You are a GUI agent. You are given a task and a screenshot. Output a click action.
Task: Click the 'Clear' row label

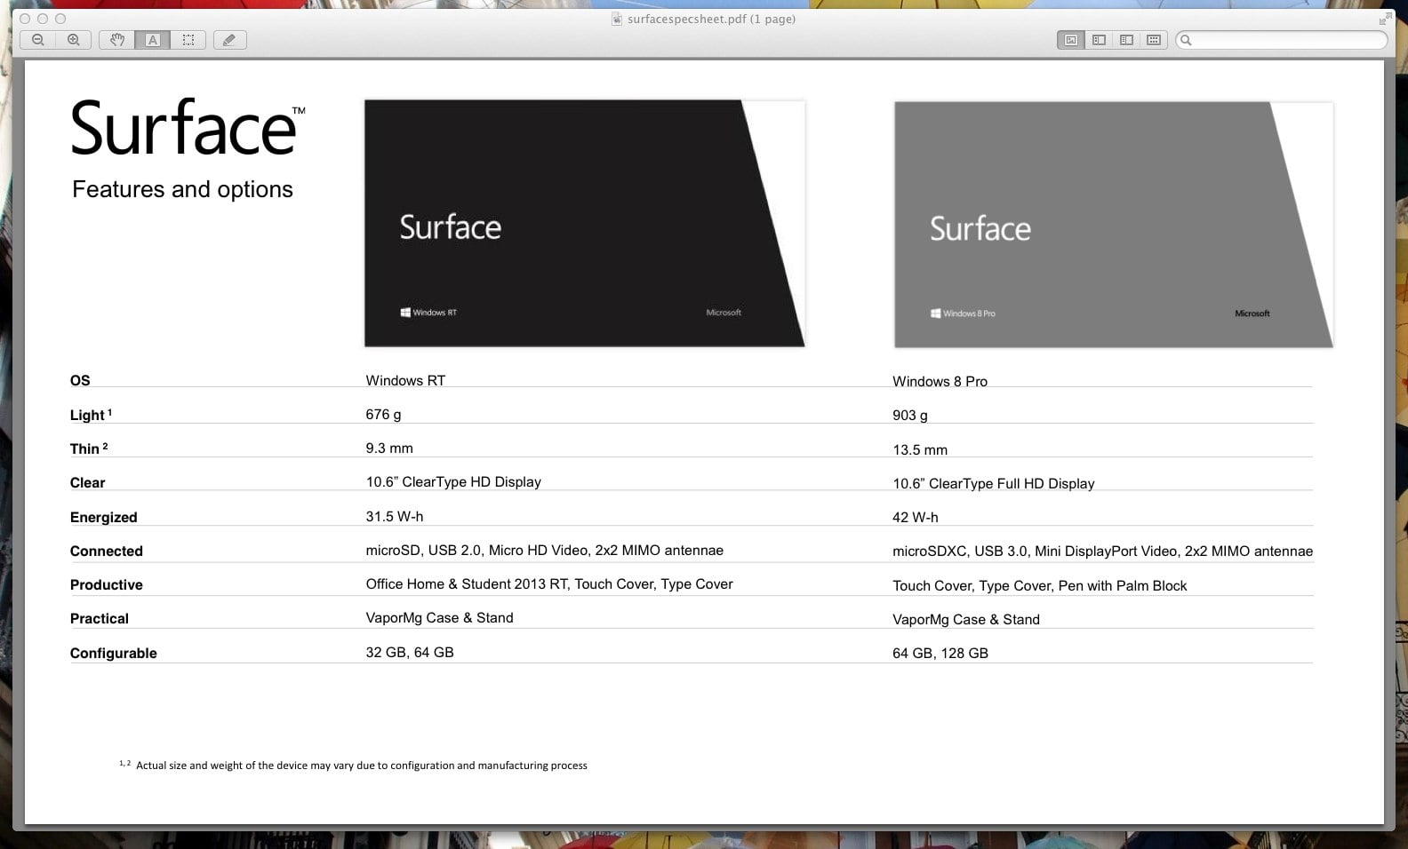click(87, 482)
